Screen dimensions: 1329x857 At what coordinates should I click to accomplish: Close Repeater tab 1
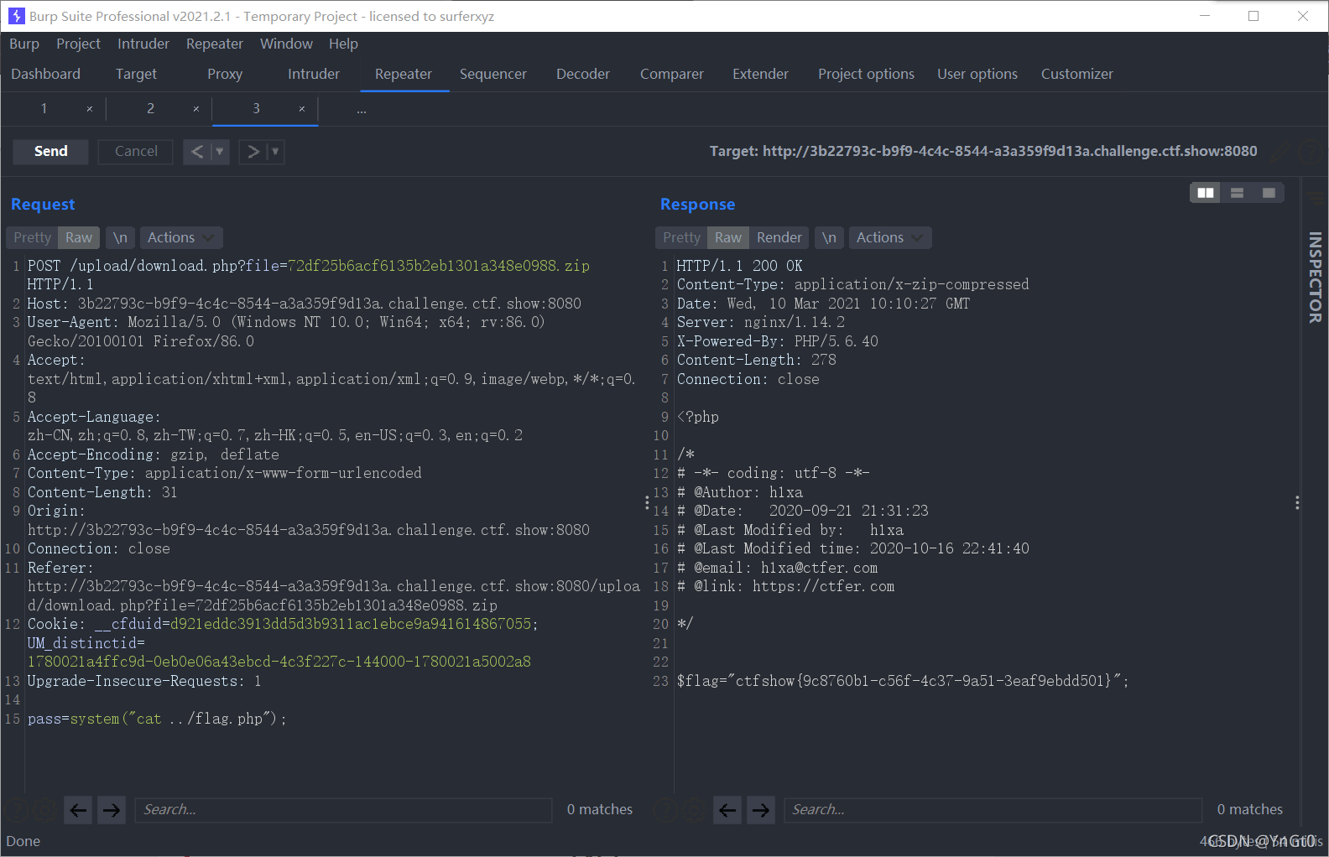(x=90, y=109)
